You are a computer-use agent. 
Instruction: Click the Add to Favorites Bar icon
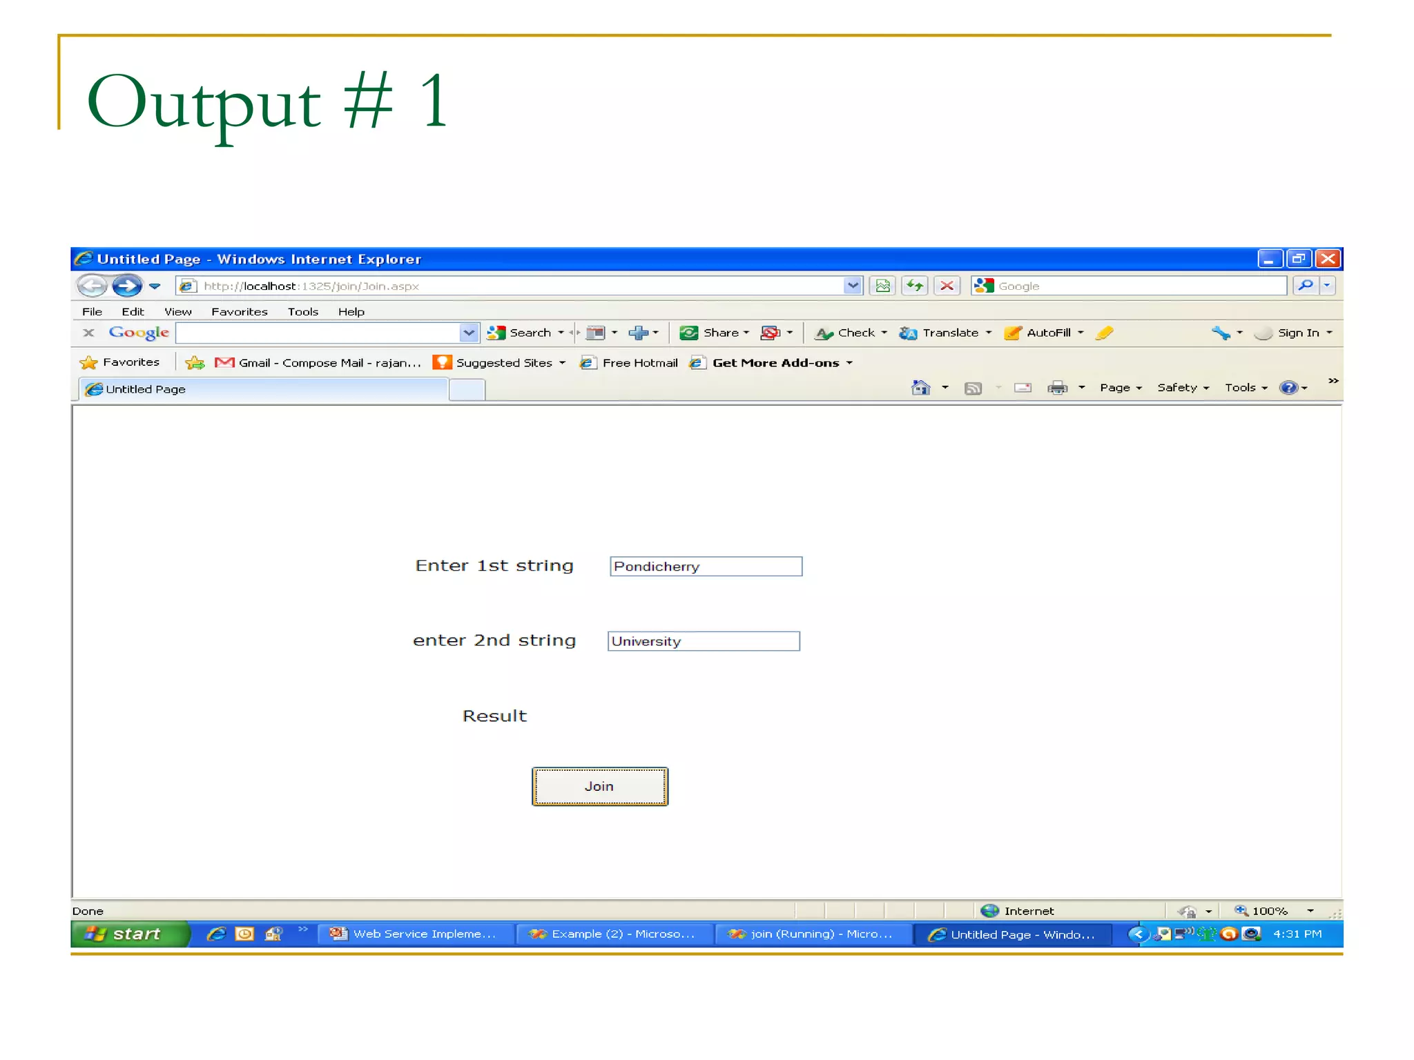[195, 362]
